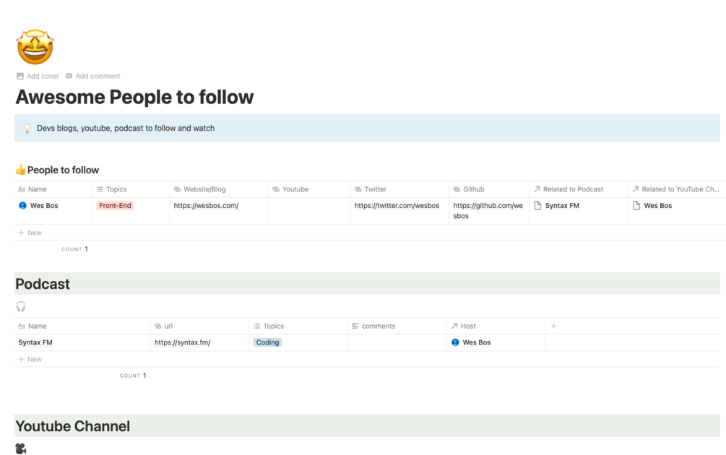
Task: Click the headphones icon under Podcast
Action: click(x=21, y=306)
